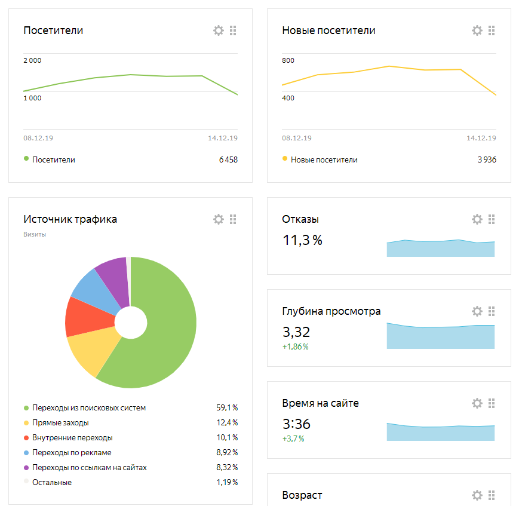Open settings for the Глубина просмотра widget
519x506 pixels.
point(477,311)
